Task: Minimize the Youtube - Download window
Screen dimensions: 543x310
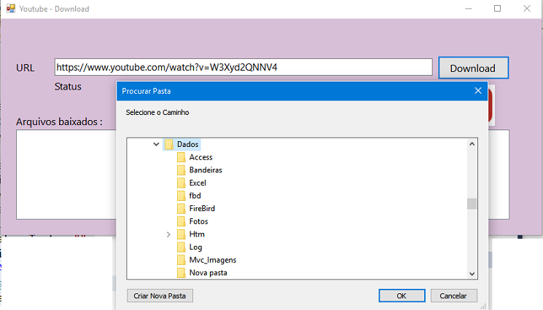Action: point(469,9)
